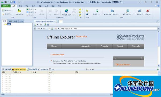Open export save icon dropdown arrow
The image size is (161, 97).
coord(89,14)
